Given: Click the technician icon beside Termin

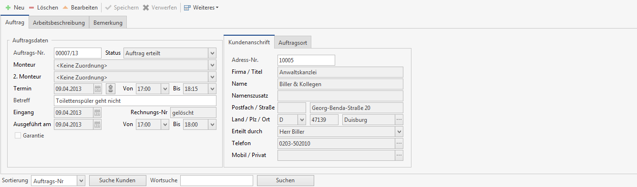Looking at the screenshot, I should tap(111, 89).
